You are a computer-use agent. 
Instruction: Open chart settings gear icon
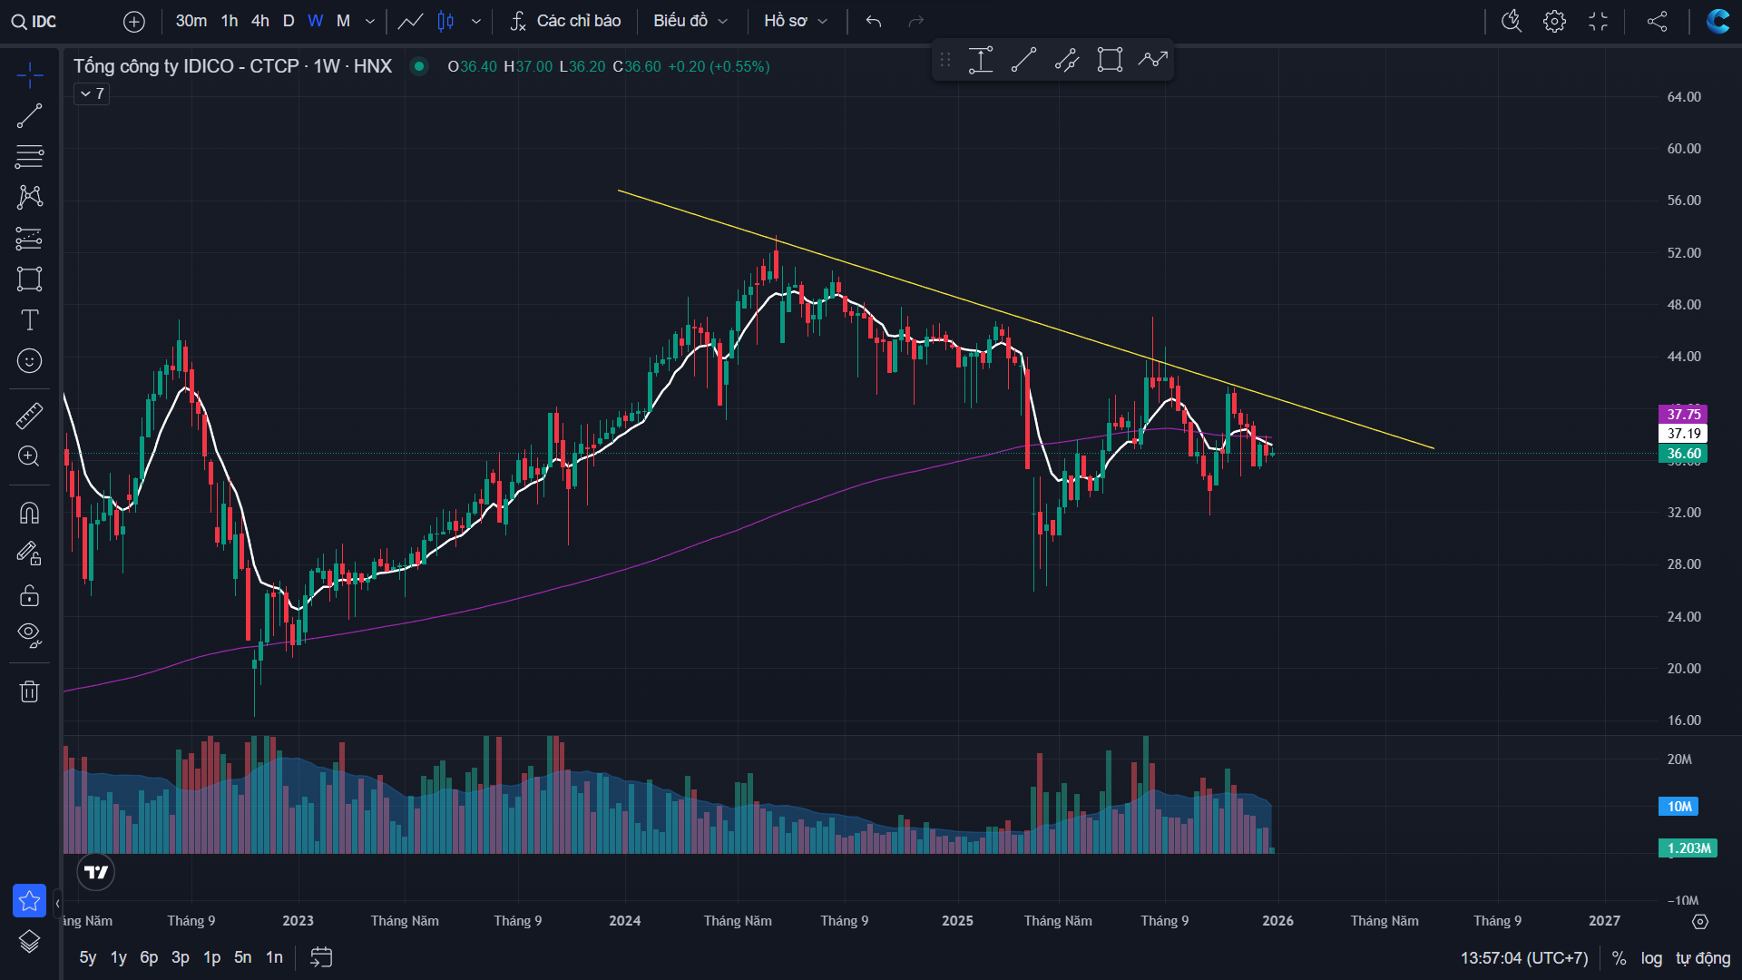tap(1554, 21)
